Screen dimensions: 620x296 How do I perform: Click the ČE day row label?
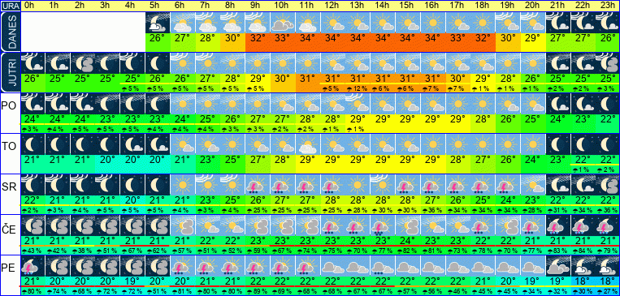9,229
